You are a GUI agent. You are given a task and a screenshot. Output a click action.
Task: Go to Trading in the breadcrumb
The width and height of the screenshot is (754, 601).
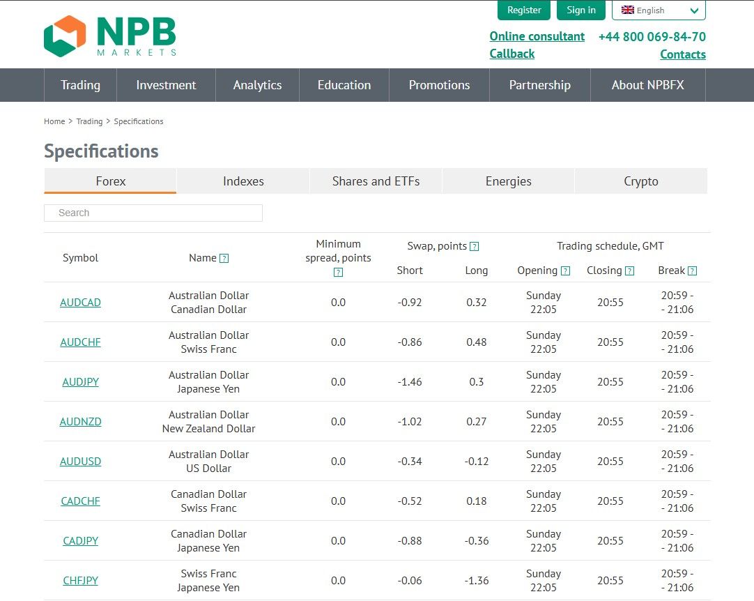point(89,121)
